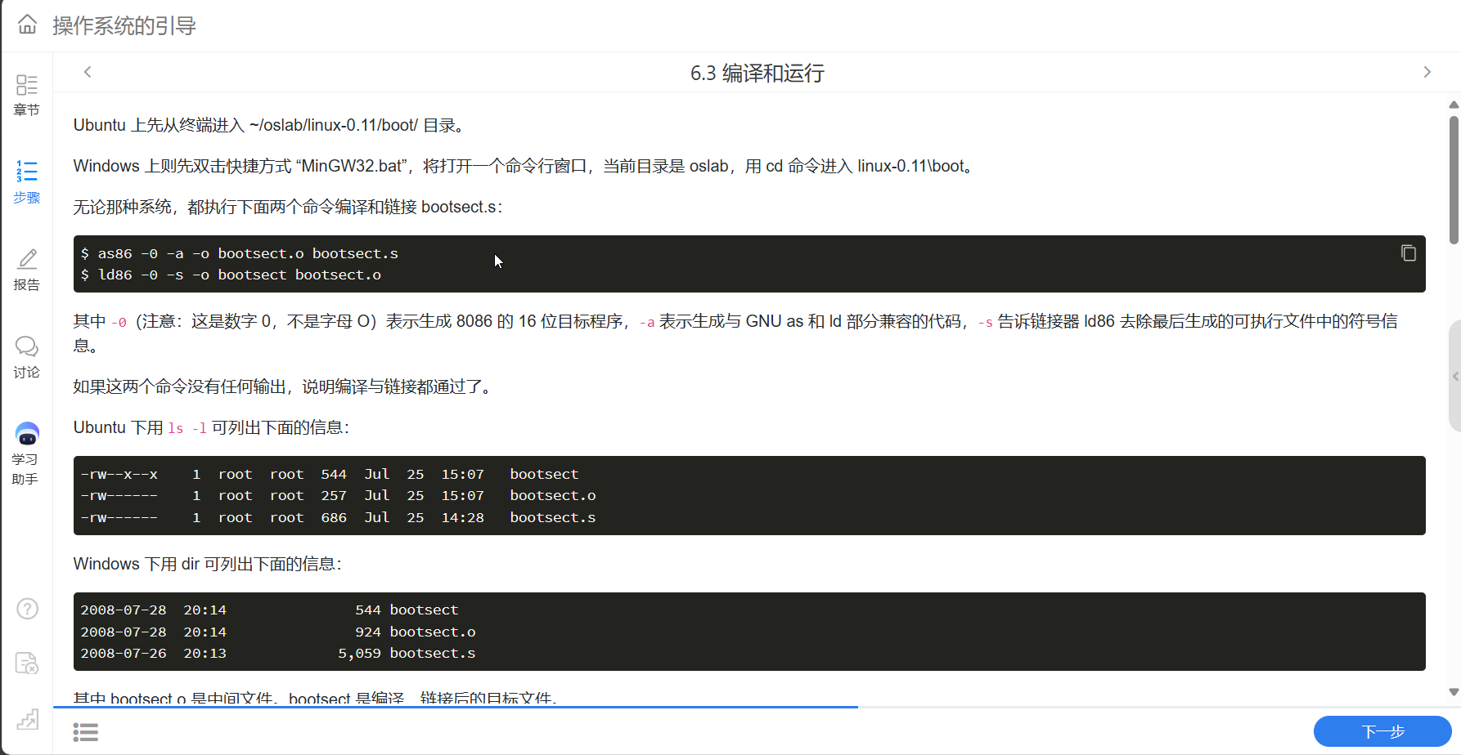Collapse the right side panel chevron
Image resolution: width=1461 pixels, height=755 pixels.
1454,376
